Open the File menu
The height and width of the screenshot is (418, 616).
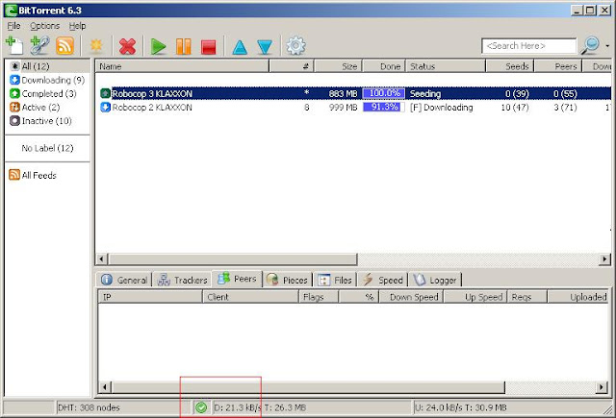(x=13, y=26)
